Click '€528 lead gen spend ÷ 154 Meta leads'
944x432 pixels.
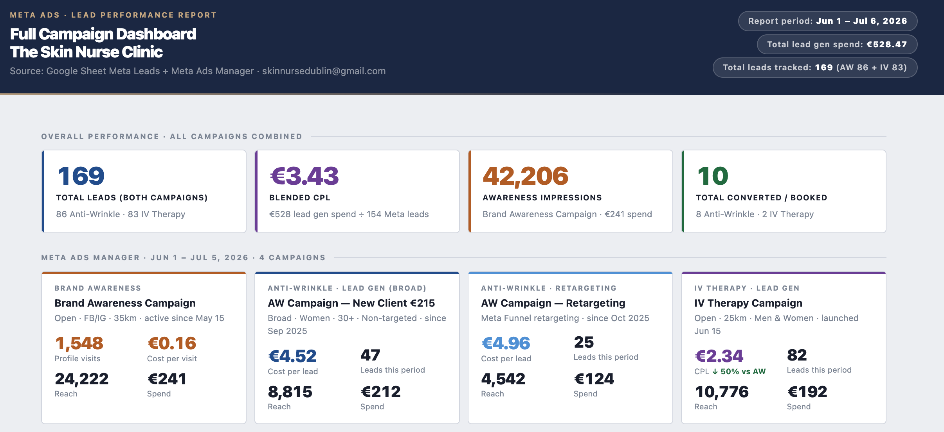pos(349,214)
